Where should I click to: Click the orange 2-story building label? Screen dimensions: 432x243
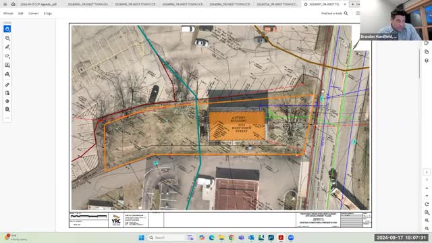237,126
